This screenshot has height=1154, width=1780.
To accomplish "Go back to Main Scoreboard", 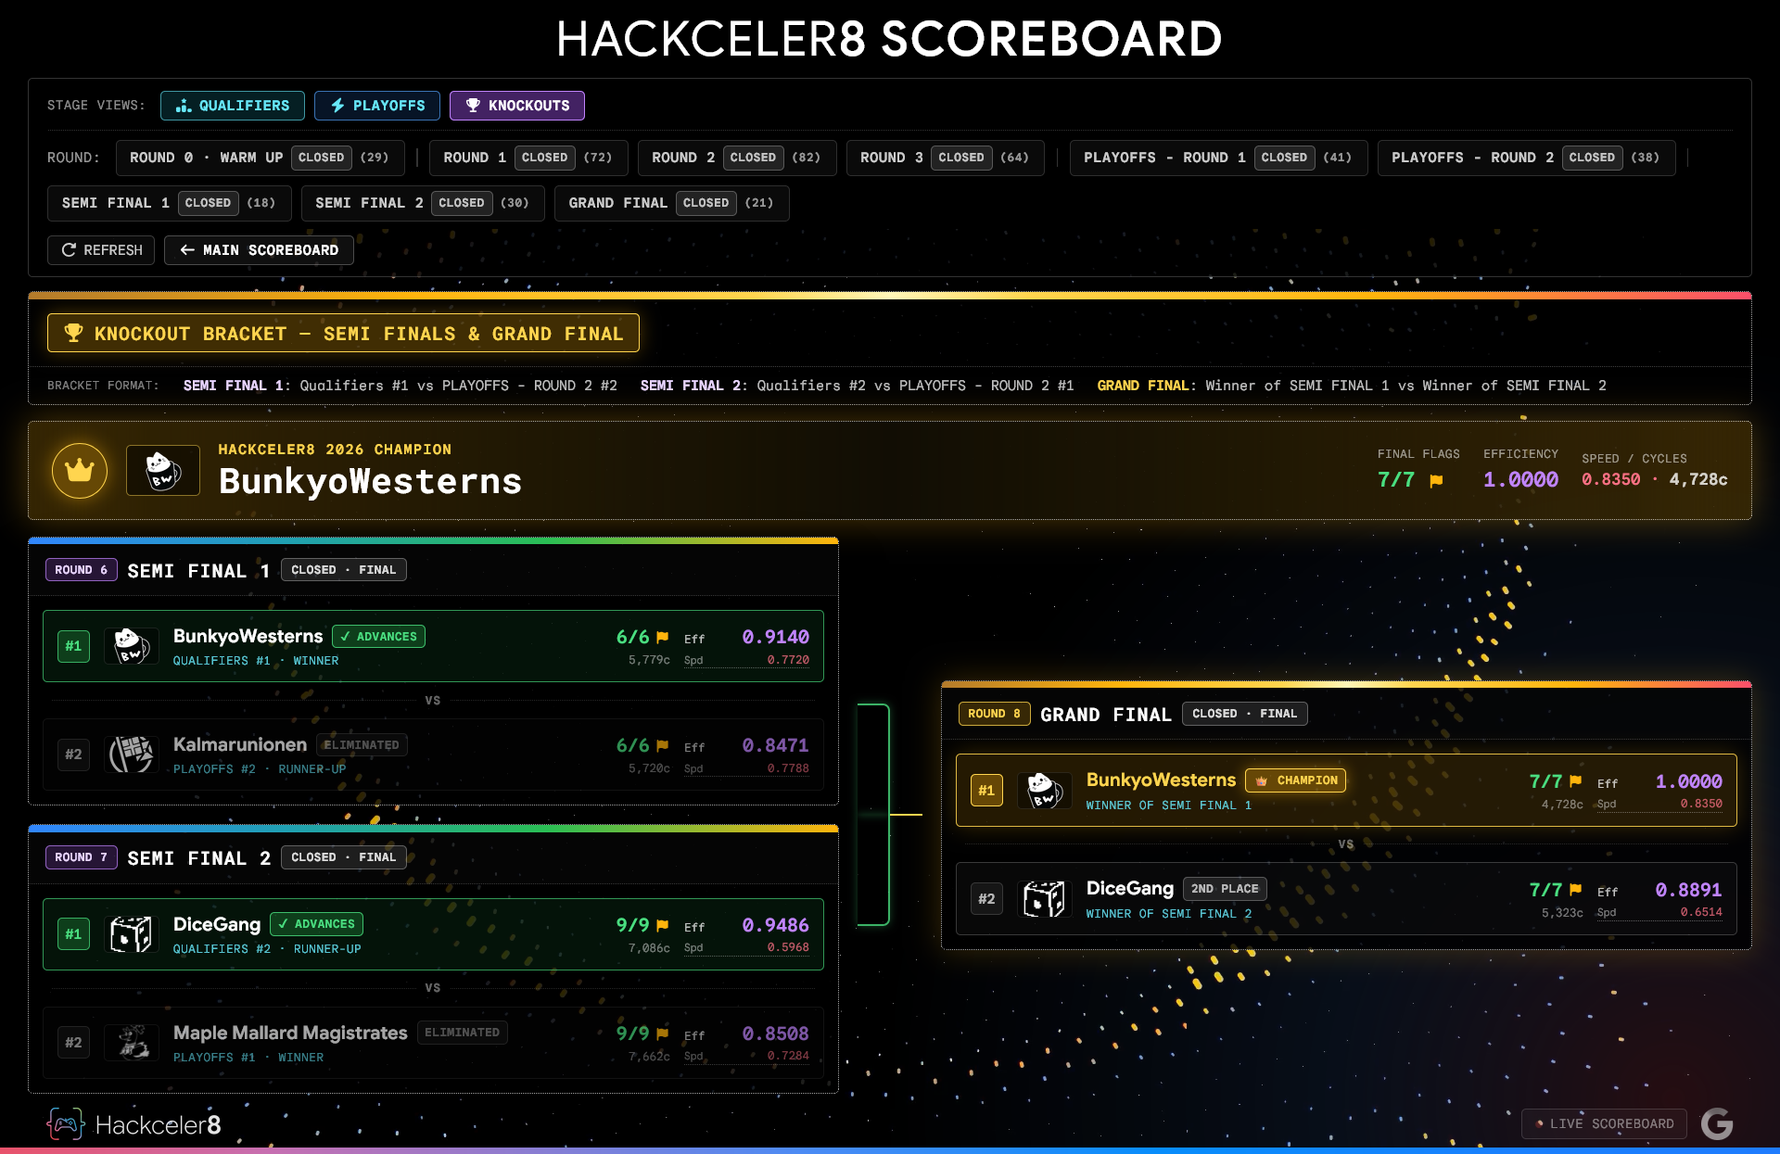I will coord(259,250).
